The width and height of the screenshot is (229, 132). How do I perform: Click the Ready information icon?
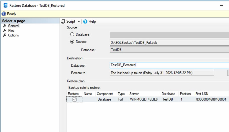click(4, 14)
